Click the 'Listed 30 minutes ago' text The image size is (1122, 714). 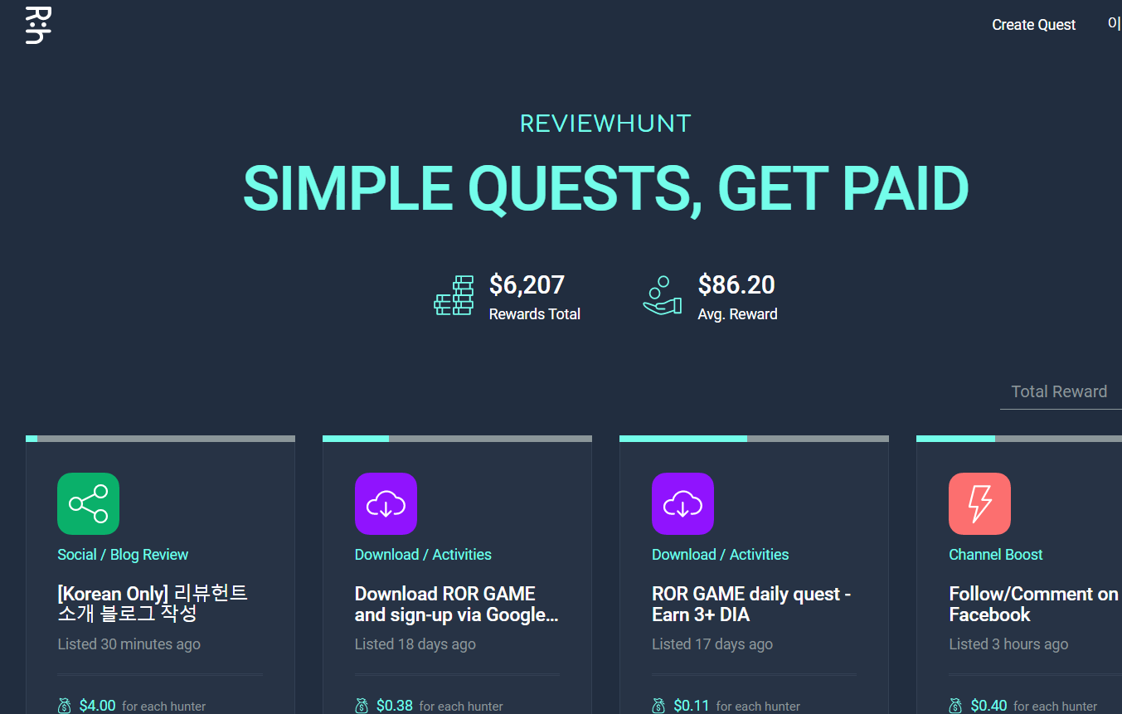(x=129, y=644)
